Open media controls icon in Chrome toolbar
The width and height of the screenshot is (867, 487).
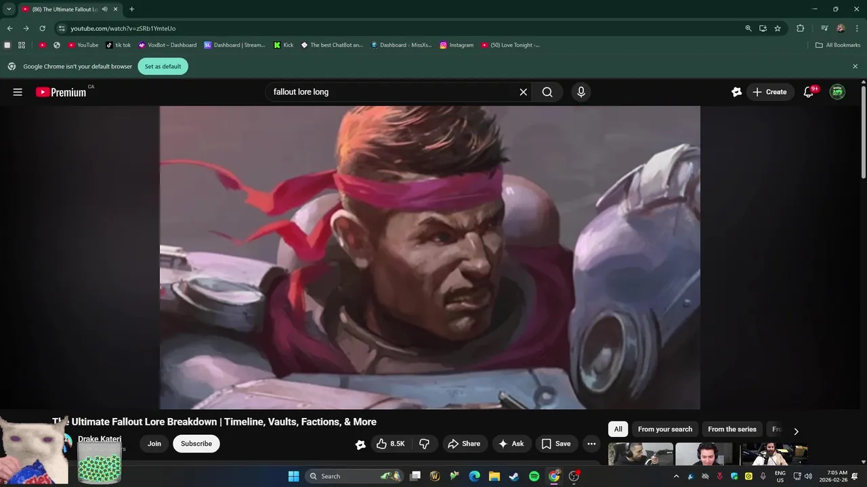pyautogui.click(x=824, y=28)
